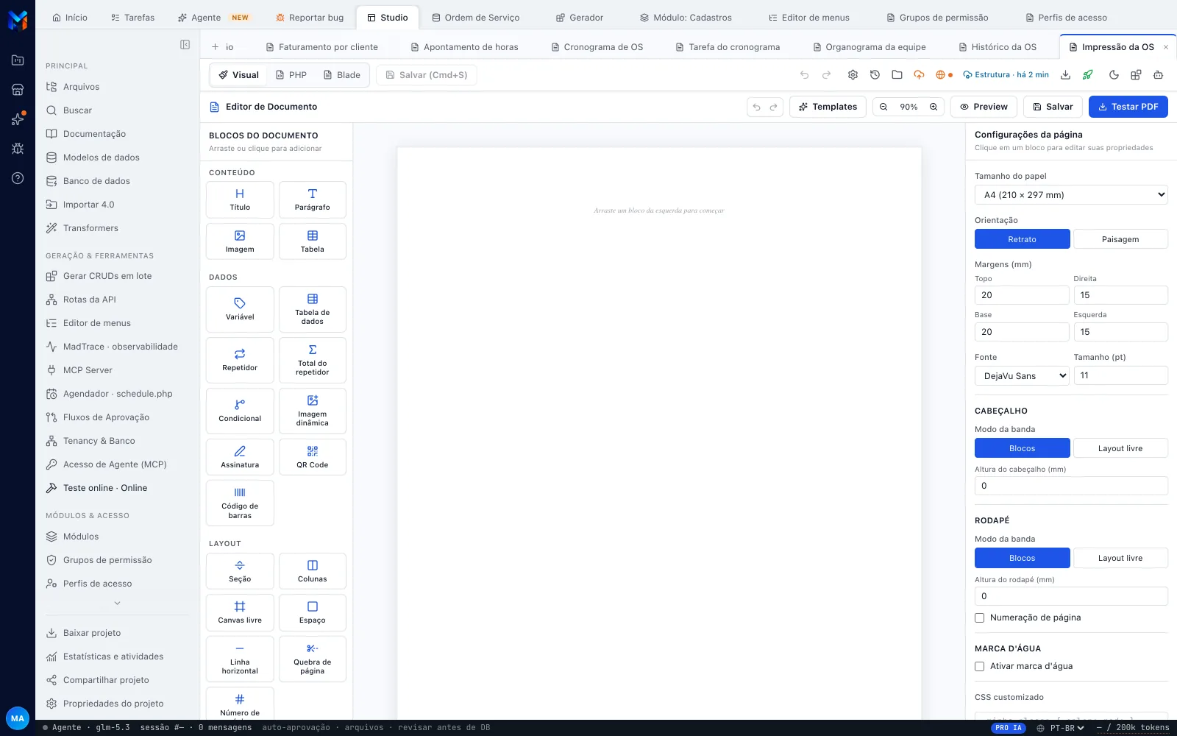Image resolution: width=1177 pixels, height=736 pixels.
Task: Add a Variável data block
Action: [x=240, y=309]
